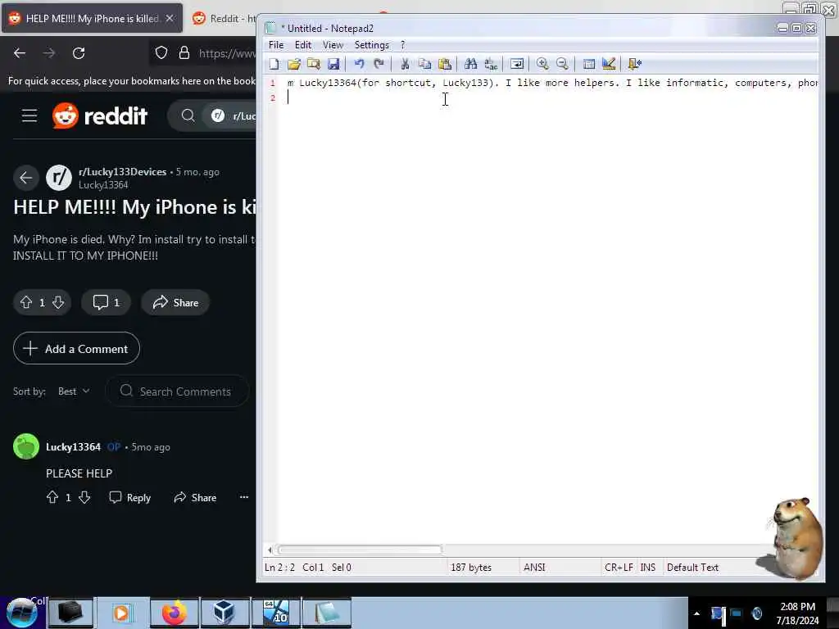Go back in Firefox
This screenshot has height=629, width=839.
point(20,53)
